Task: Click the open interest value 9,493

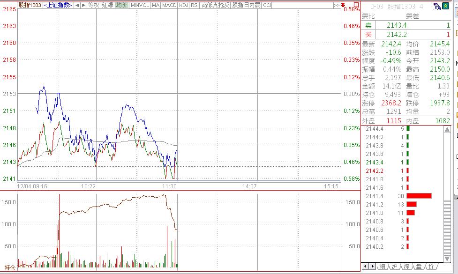Action: pos(393,95)
